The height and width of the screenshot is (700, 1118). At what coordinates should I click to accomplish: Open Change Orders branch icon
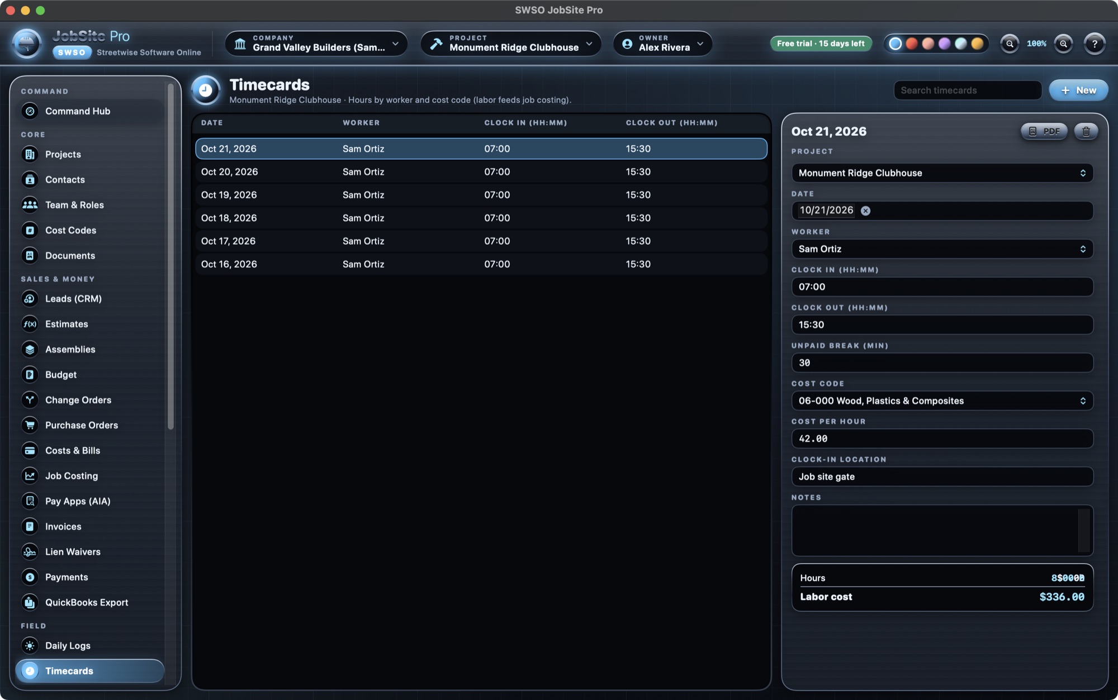[30, 400]
